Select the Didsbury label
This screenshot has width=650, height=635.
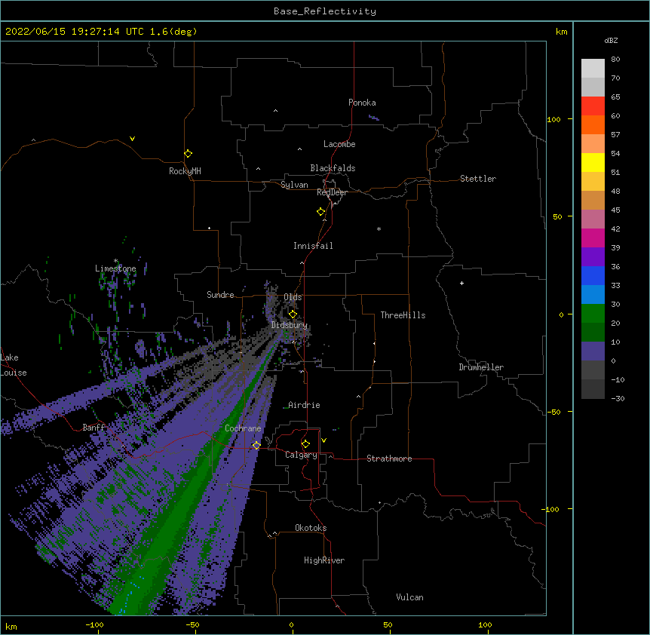tap(290, 325)
